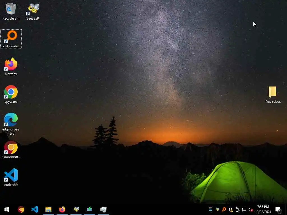Switch to Firefox in the taskbar
This screenshot has height=215, width=287.
coord(62,209)
